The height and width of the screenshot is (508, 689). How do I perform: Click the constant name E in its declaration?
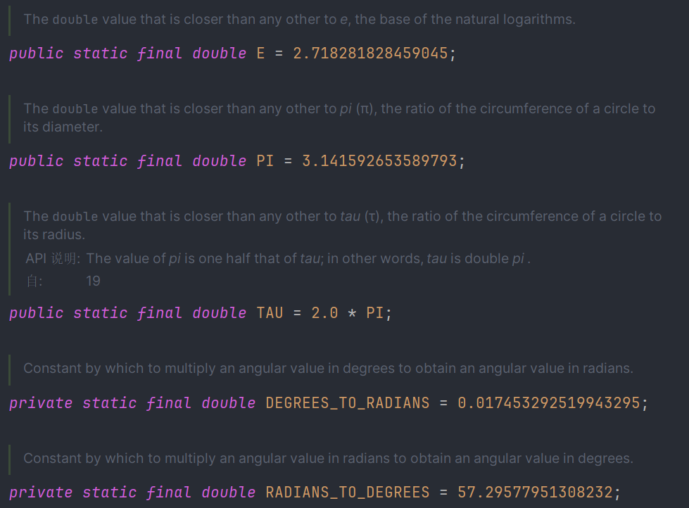coord(260,53)
